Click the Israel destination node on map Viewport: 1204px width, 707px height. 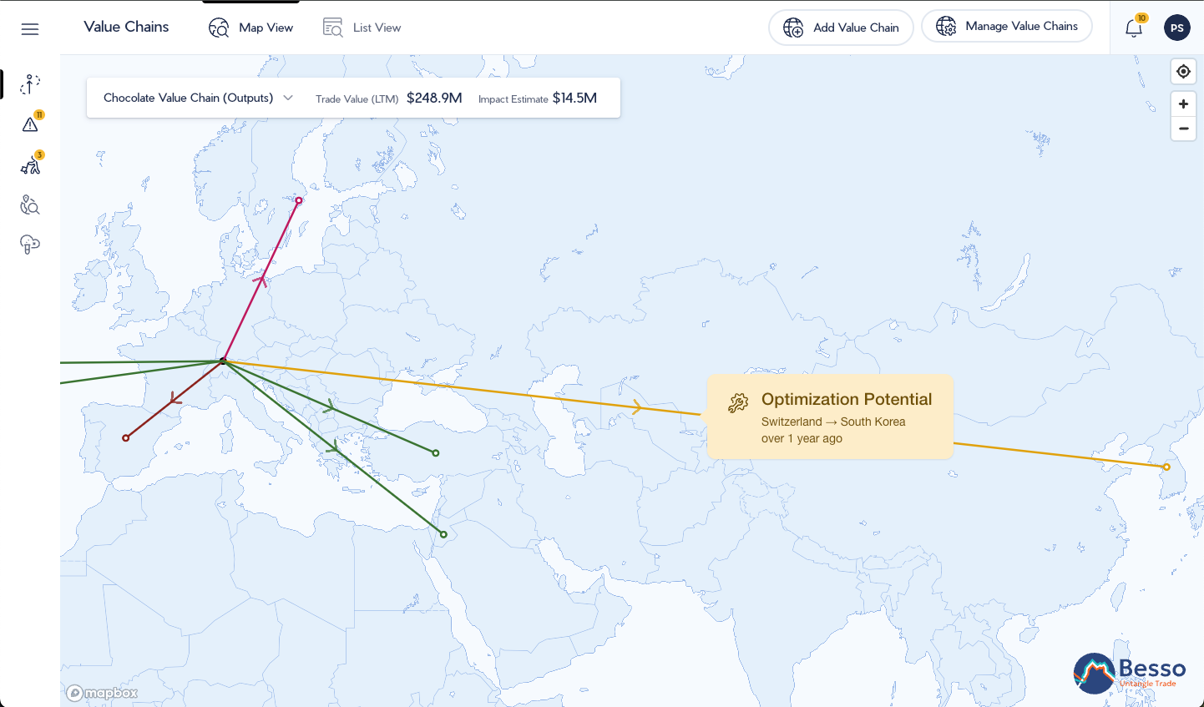(443, 534)
